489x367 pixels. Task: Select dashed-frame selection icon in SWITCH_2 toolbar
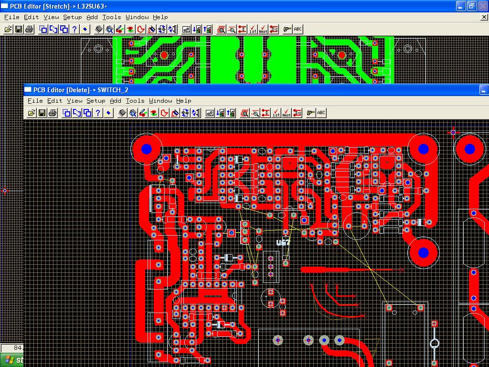pos(66,113)
